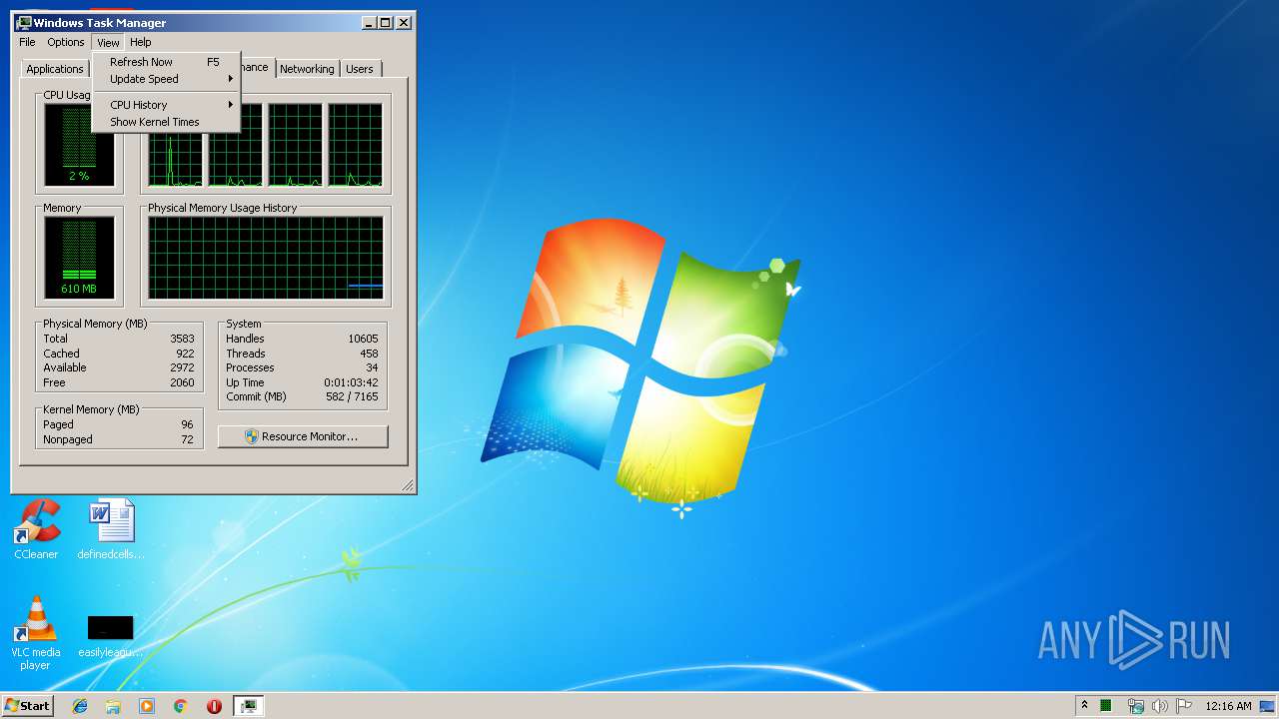Viewport: 1279px width, 719px height.
Task: Open the Options menu
Action: (x=66, y=42)
